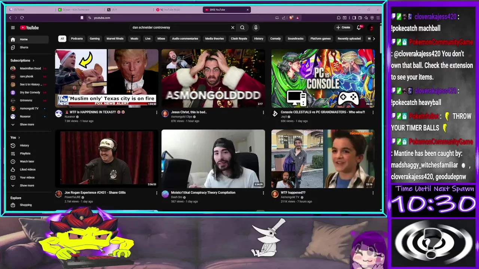Start voice search with microphone icon
This screenshot has height=269, width=479.
[256, 28]
